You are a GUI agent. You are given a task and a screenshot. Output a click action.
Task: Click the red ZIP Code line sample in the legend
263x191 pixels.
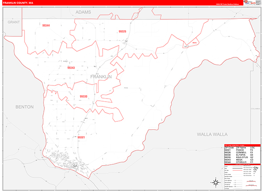point(237,170)
